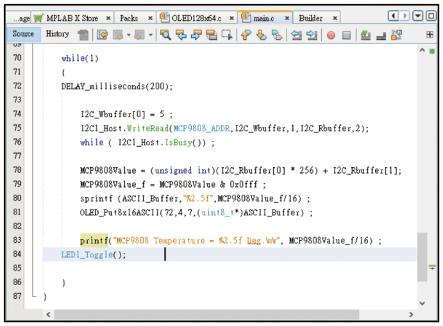Switch to History view
The width and height of the screenshot is (443, 326).
(57, 34)
